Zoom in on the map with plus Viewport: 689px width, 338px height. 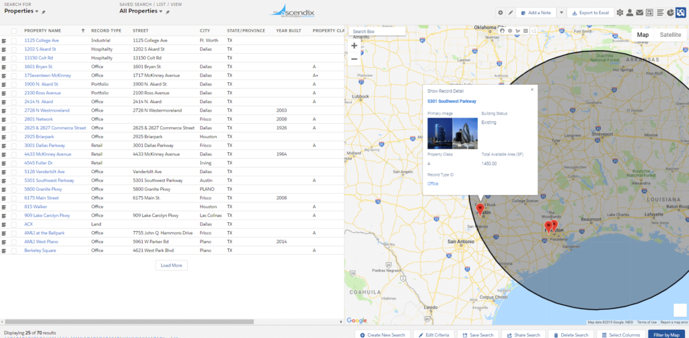(354, 45)
